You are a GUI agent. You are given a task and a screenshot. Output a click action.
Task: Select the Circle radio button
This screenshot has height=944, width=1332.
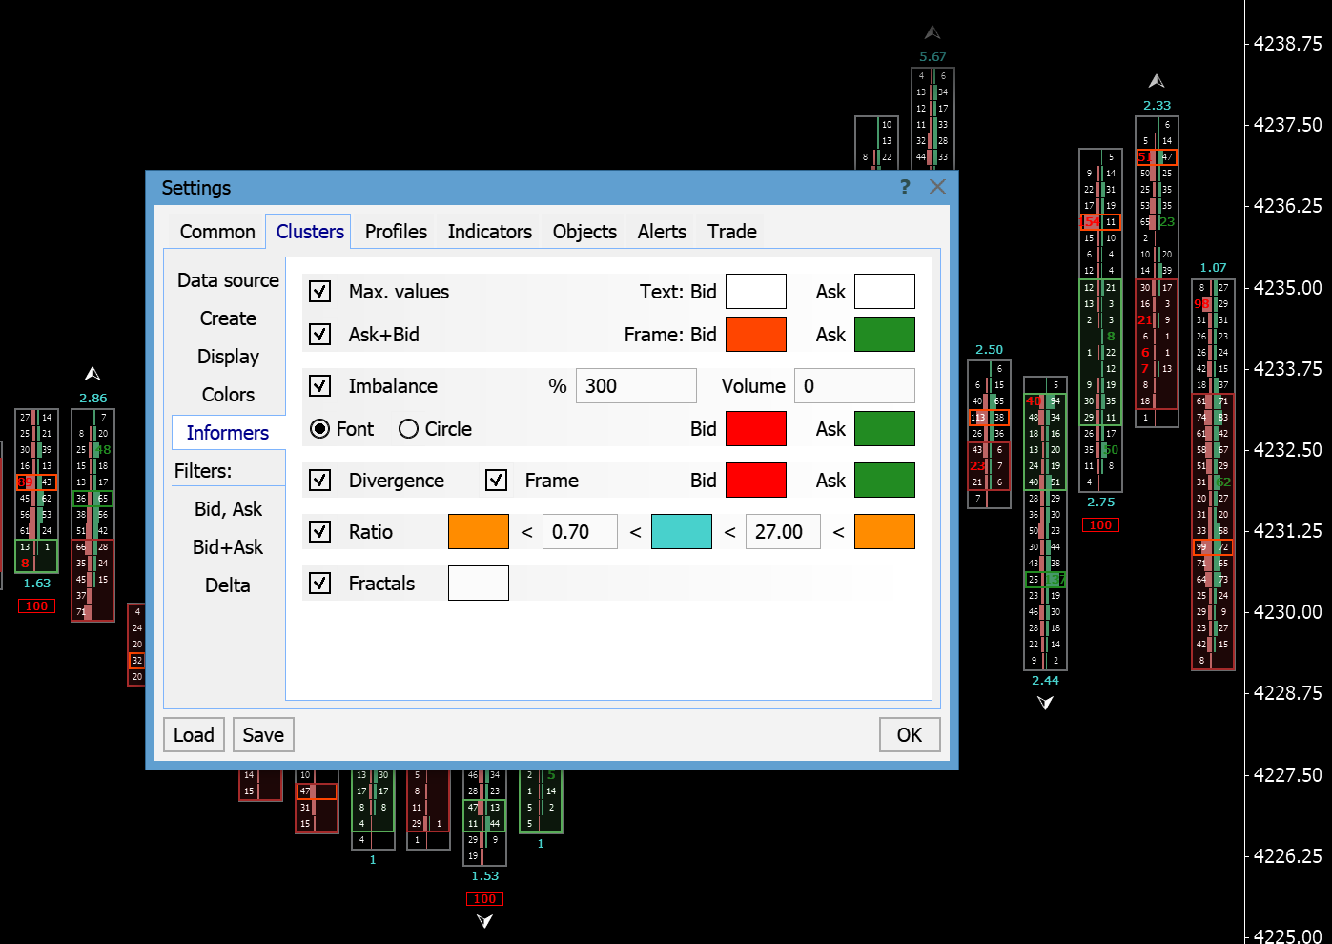point(409,429)
